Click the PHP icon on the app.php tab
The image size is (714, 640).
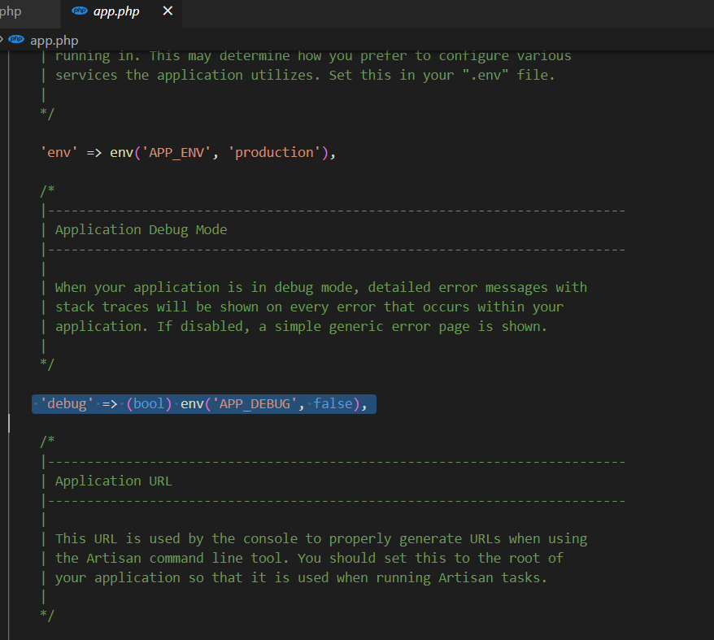tap(80, 11)
